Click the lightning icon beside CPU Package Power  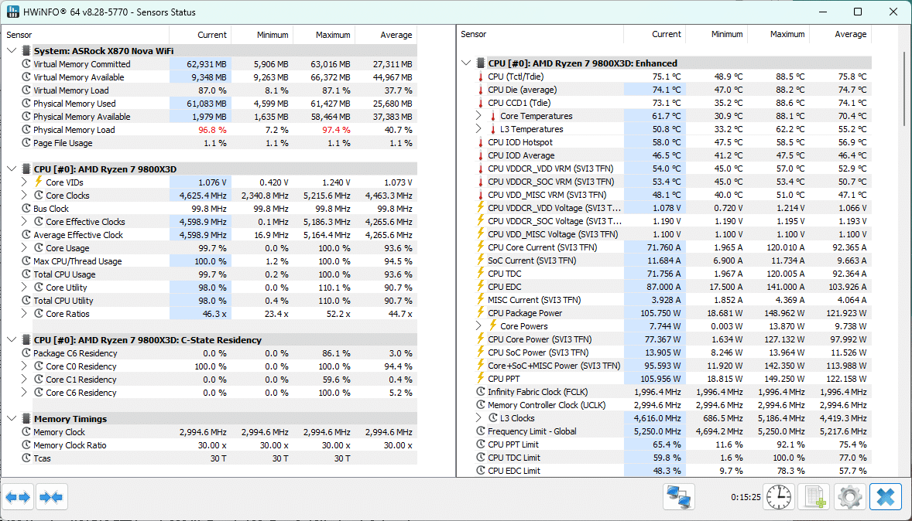point(481,313)
